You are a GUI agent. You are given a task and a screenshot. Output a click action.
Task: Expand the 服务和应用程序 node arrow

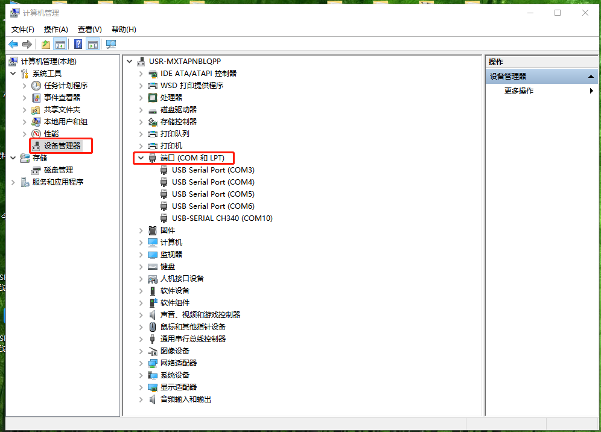coord(13,182)
